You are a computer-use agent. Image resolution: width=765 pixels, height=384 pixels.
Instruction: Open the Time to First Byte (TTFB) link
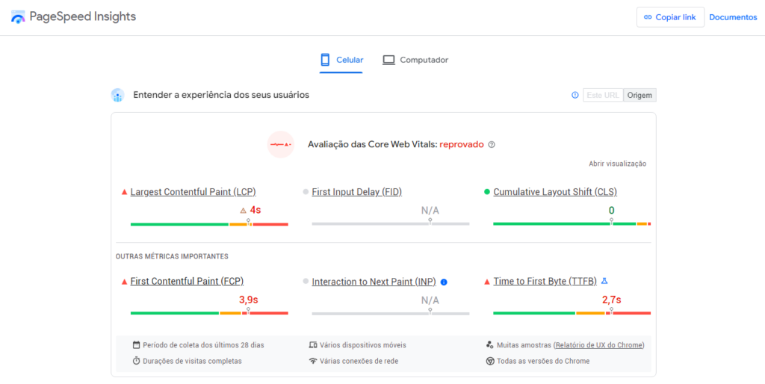545,282
